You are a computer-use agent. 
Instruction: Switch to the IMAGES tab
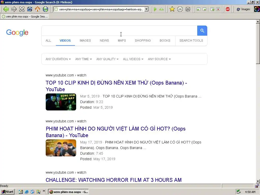pyautogui.click(x=85, y=41)
